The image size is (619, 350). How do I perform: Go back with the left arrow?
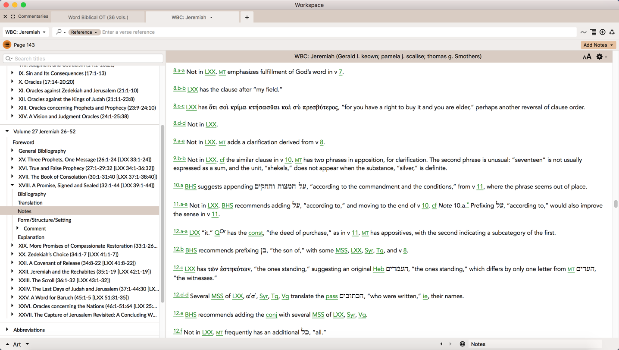click(x=441, y=344)
